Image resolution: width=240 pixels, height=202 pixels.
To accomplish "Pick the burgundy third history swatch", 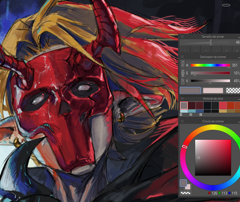I will pyautogui.click(x=200, y=106).
